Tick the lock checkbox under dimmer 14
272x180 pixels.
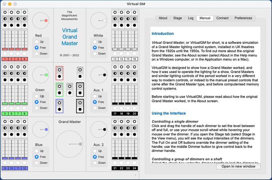[x=121, y=54]
